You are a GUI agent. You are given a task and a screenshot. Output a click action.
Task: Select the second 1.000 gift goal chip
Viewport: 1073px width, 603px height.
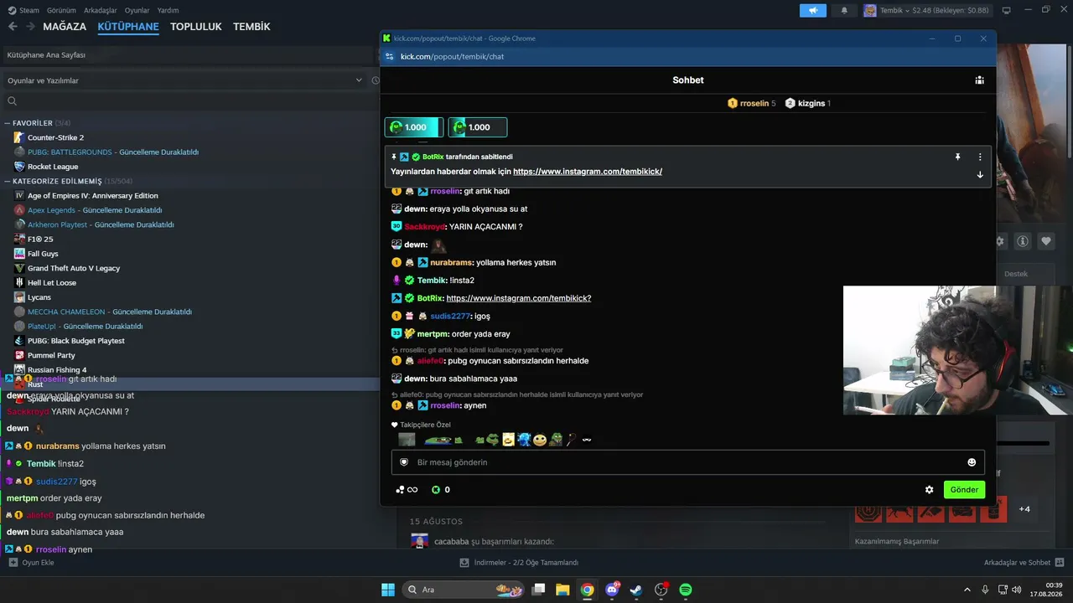[x=478, y=127]
